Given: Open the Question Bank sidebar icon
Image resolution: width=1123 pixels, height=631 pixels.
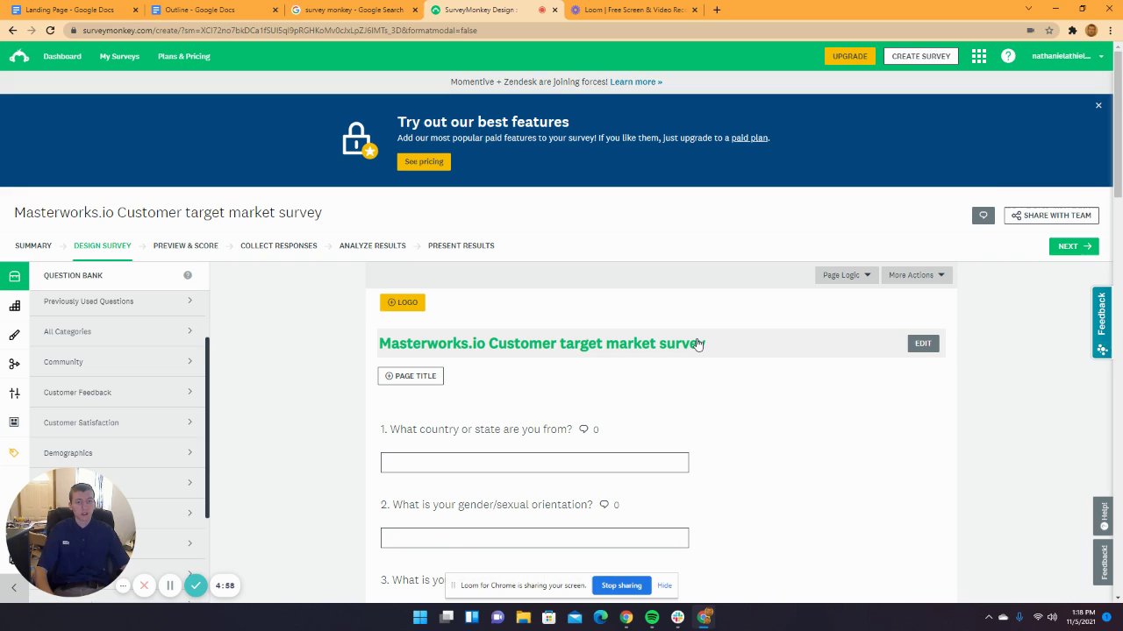Looking at the screenshot, I should (14, 276).
